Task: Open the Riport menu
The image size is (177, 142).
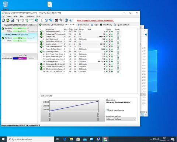Action: pos(22,16)
